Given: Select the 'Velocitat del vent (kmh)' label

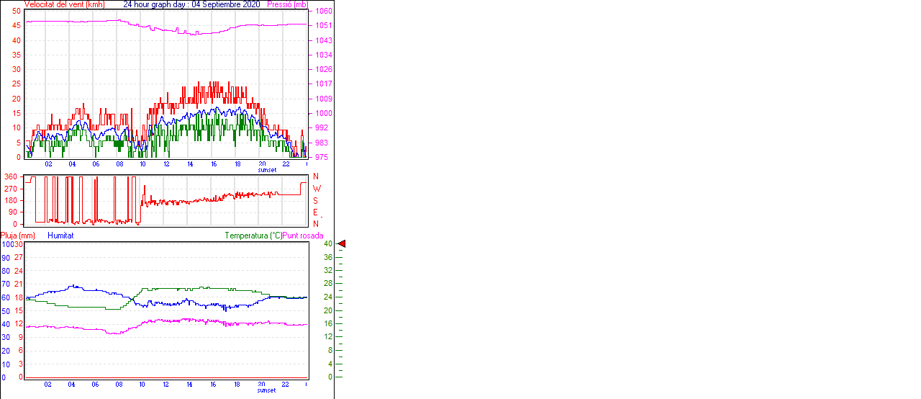Looking at the screenshot, I should [x=64, y=4].
